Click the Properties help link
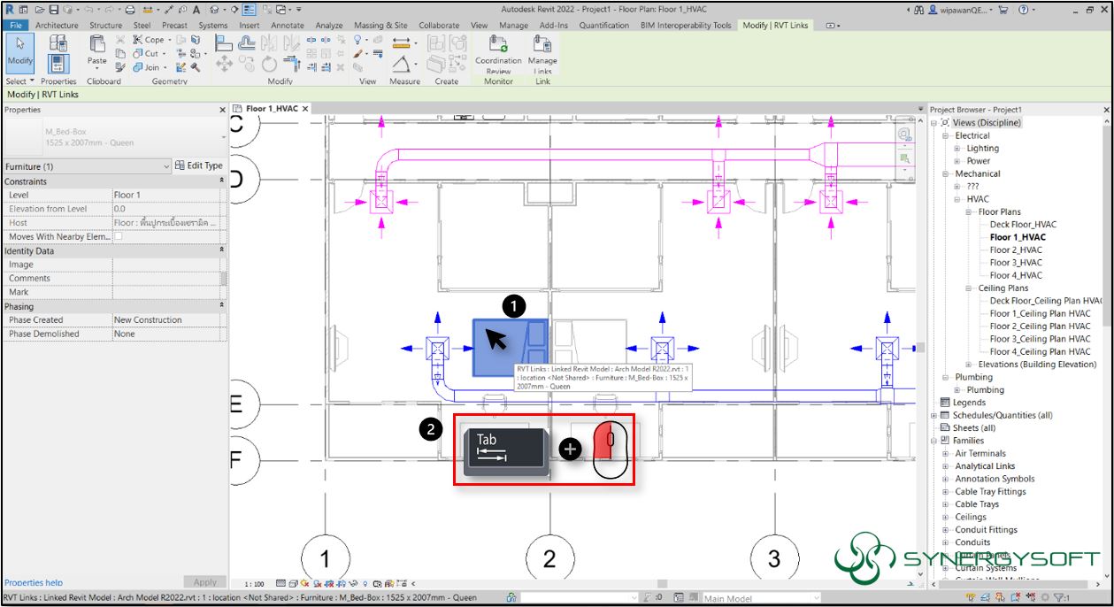Screen dimensions: 1114x607 pos(35,582)
